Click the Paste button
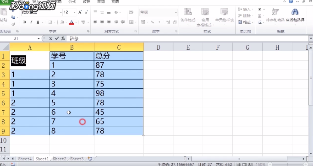This screenshot has height=166, width=313. coord(3,15)
